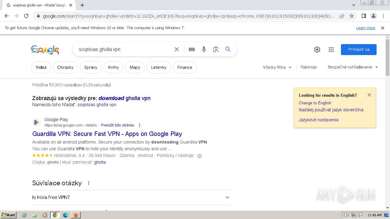
Task: Click the Google logo
Action: click(x=45, y=50)
